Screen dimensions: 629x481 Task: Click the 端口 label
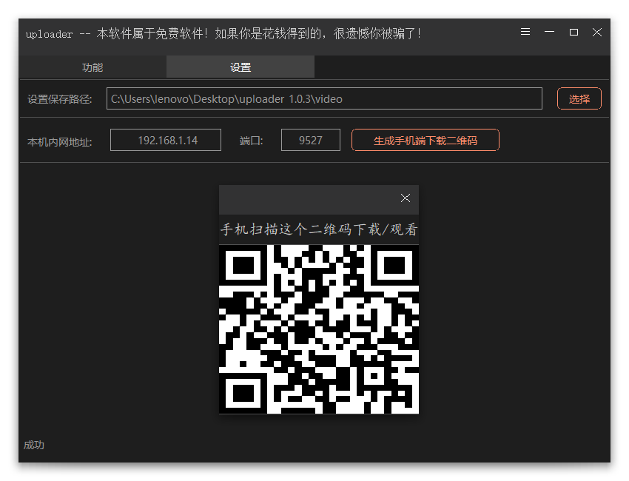pyautogui.click(x=252, y=139)
